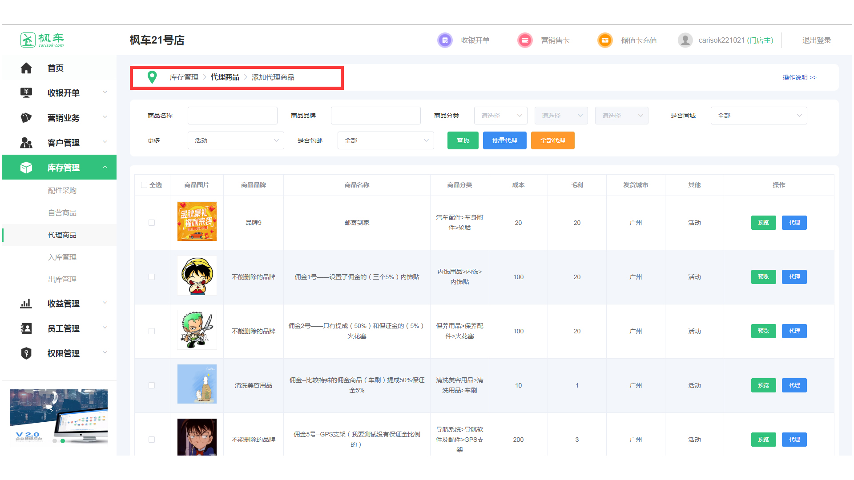Select 入库管理 in sidebar submenu
The height and width of the screenshot is (480, 854).
point(62,257)
